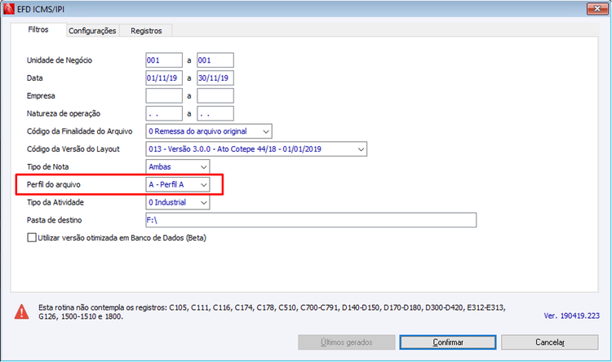612x362 pixels.
Task: Click the Cancelar button
Action: pyautogui.click(x=549, y=342)
